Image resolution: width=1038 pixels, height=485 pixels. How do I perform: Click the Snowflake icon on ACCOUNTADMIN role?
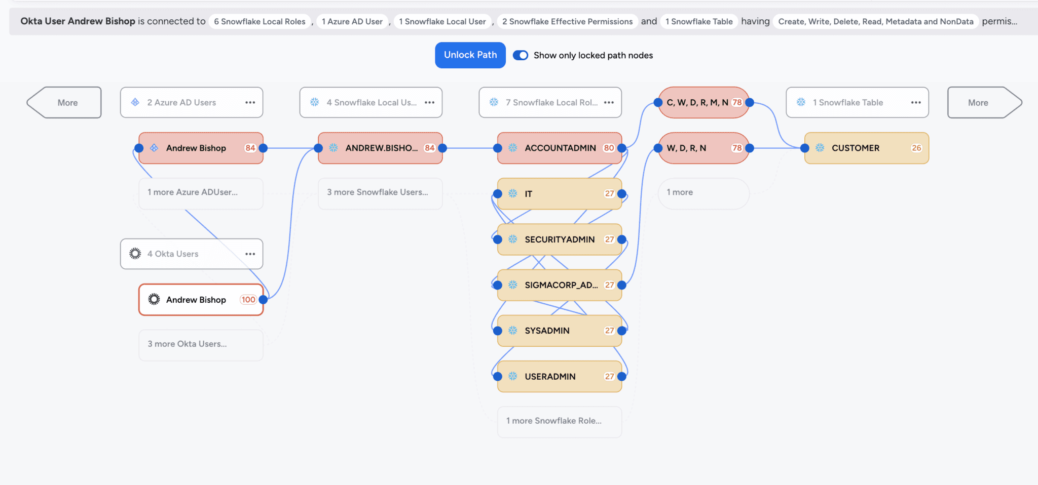point(513,148)
